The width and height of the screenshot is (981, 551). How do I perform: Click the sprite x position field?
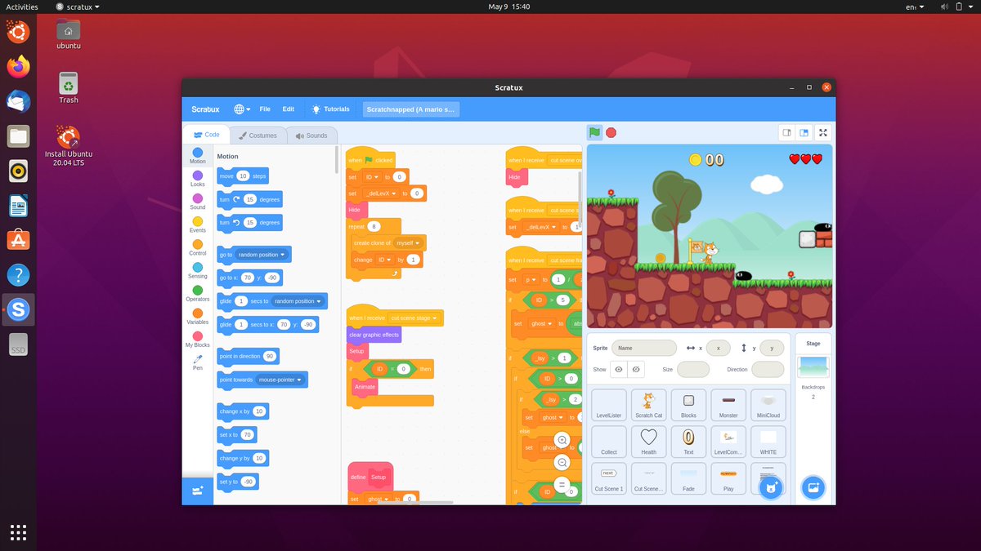coord(718,348)
